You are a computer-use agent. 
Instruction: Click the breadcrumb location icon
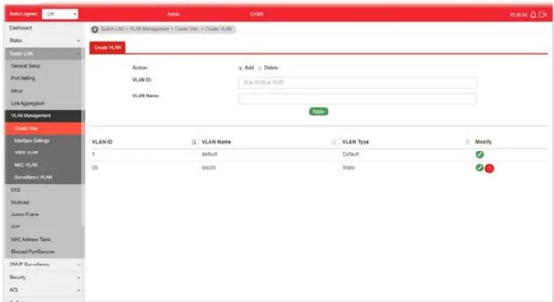95,29
